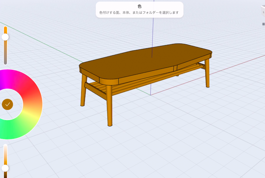This screenshot has height=178, width=265.
Task: Pick red on the hue color wheel
Action: (x=30, y=88)
